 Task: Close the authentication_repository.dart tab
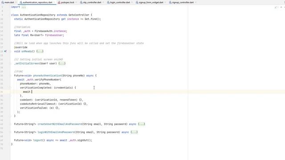(54, 2)
